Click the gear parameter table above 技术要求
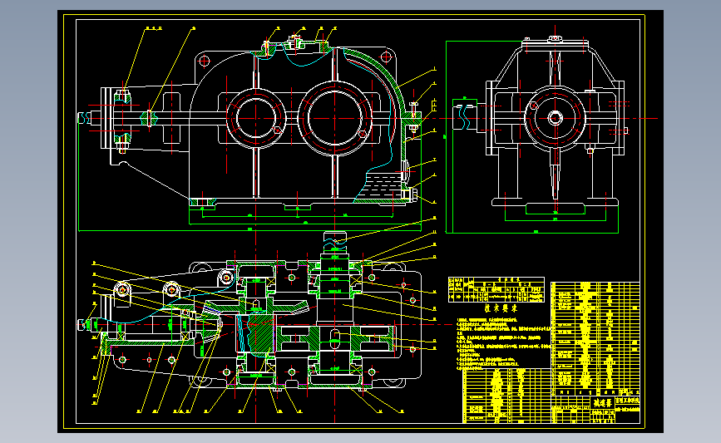Viewport: 721px width, 443px height. pyautogui.click(x=496, y=289)
